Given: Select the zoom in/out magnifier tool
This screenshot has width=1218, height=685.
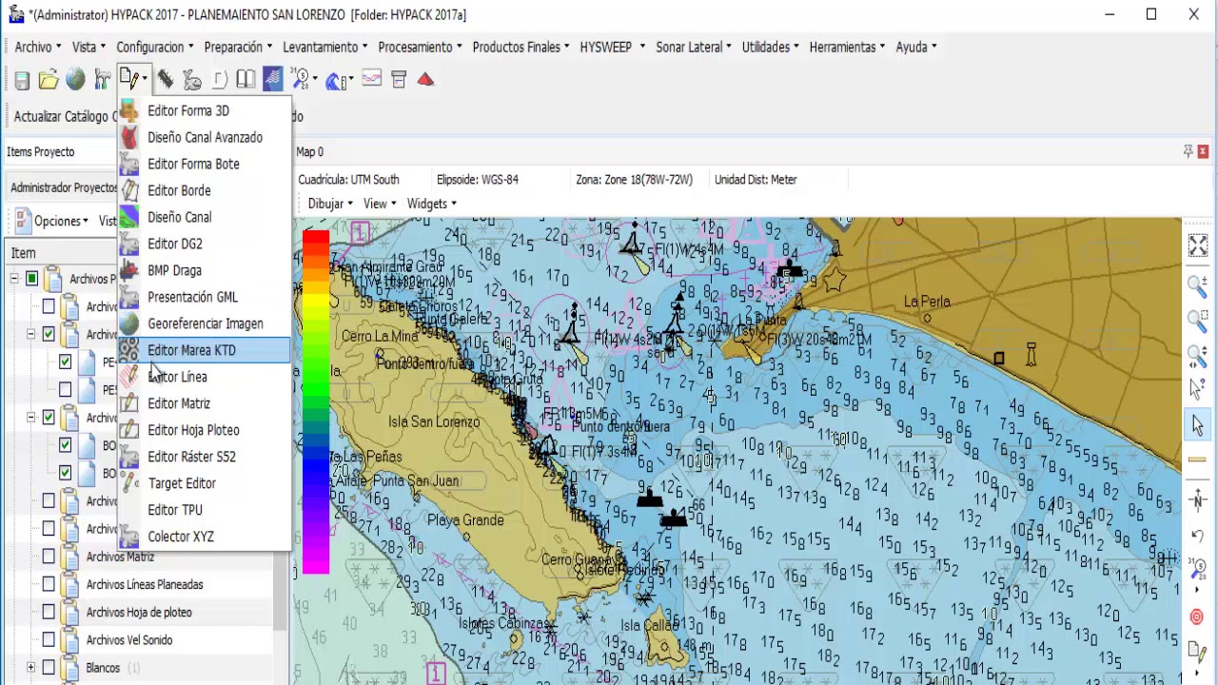Looking at the screenshot, I should (1198, 285).
